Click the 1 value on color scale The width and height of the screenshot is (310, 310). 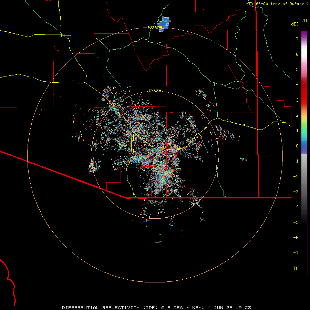pos(297,131)
